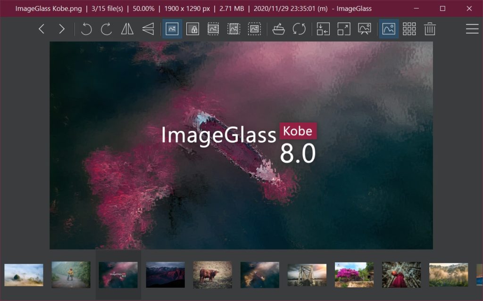
Task: Go to the next image arrow
Action: click(x=62, y=29)
